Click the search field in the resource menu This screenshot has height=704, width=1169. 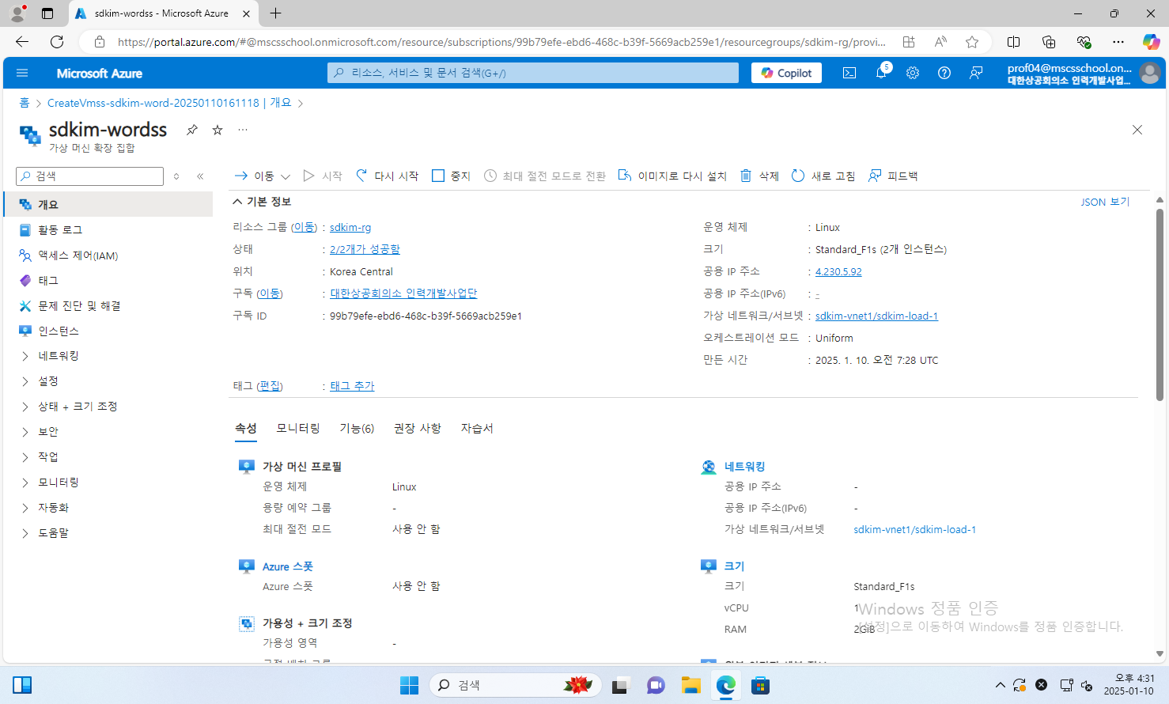coord(90,176)
